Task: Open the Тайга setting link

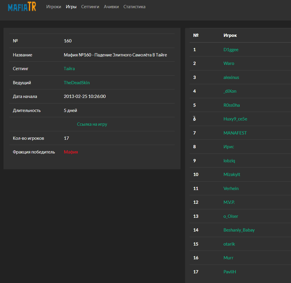Action: [x=69, y=69]
